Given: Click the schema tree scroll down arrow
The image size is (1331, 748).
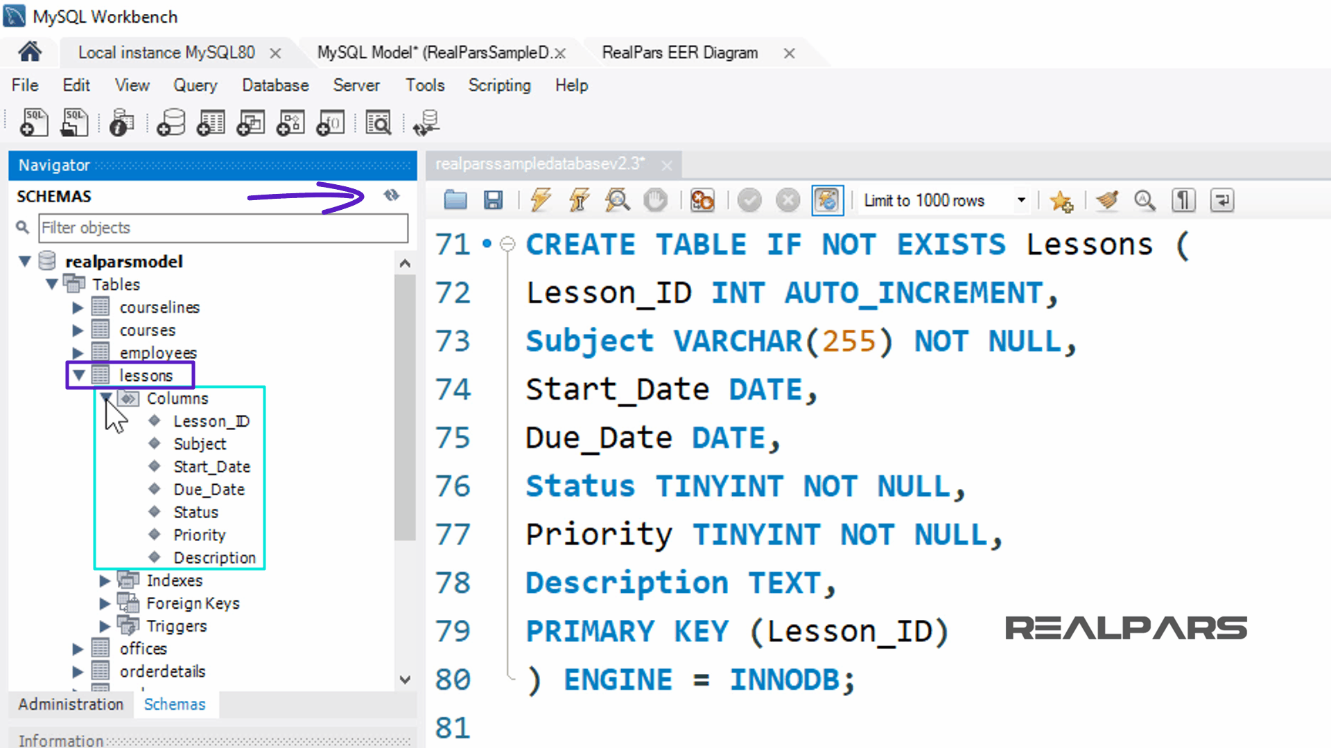Looking at the screenshot, I should pos(406,679).
